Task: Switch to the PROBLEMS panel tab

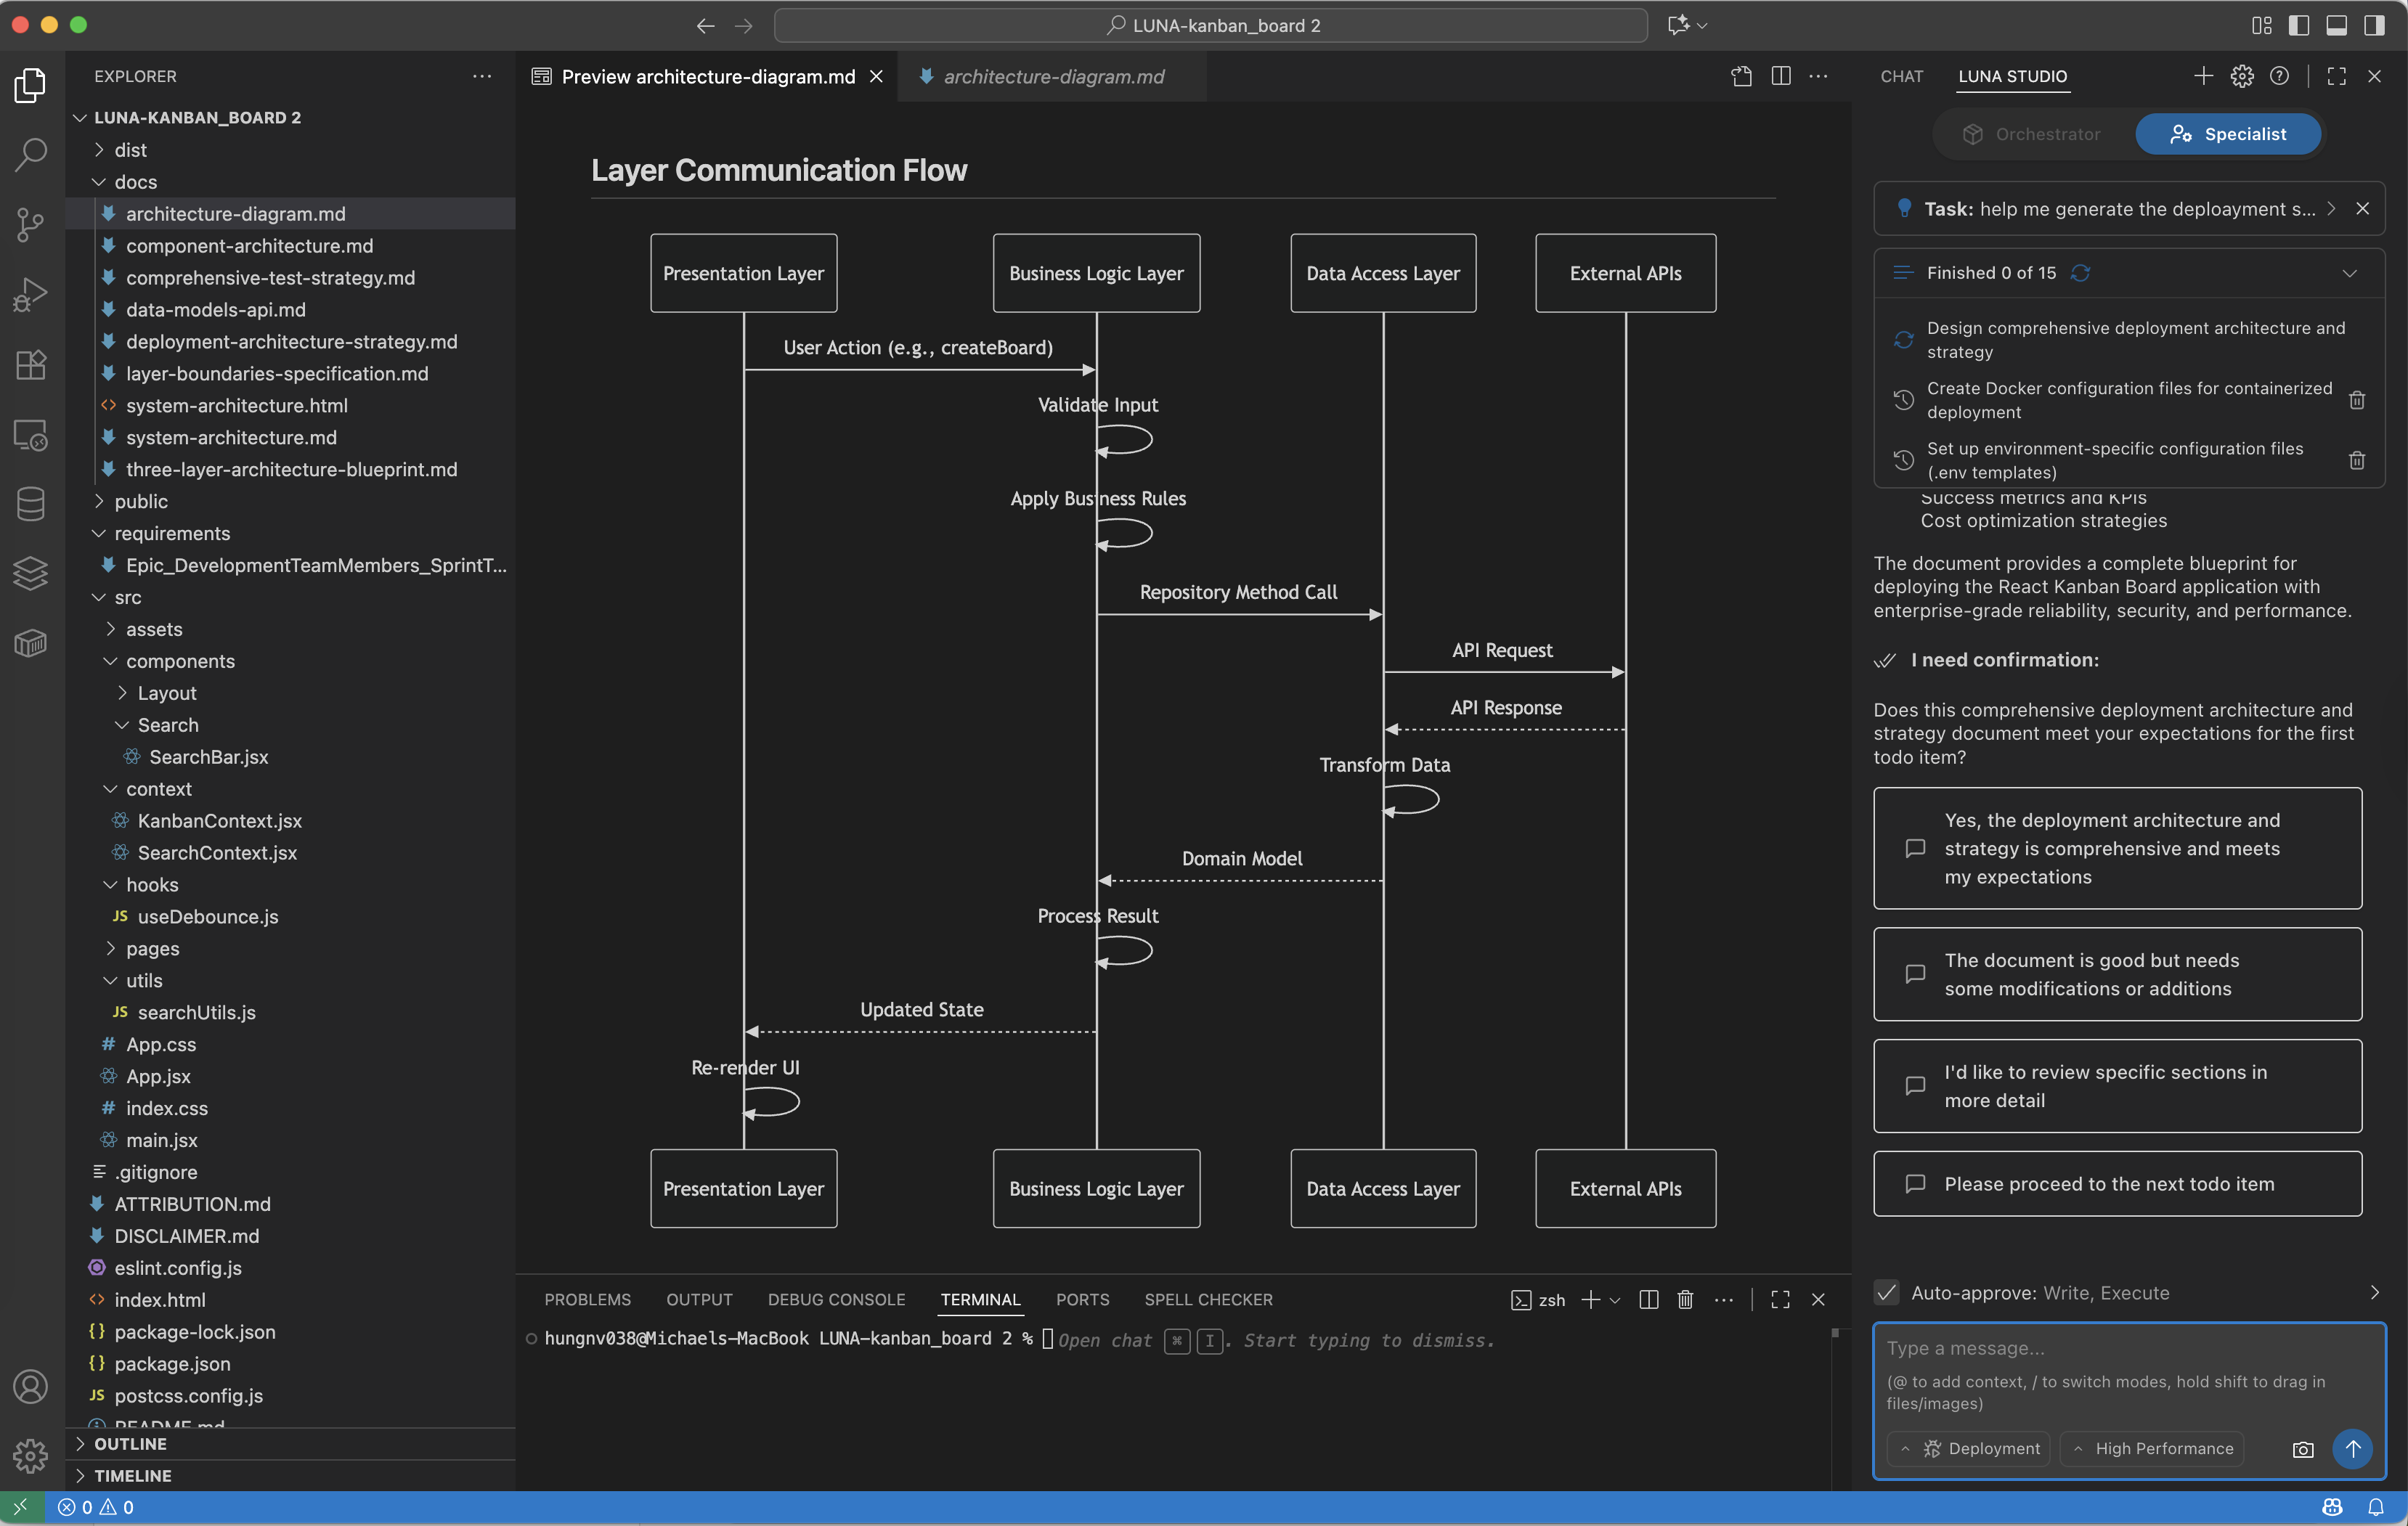Action: tap(587, 1300)
